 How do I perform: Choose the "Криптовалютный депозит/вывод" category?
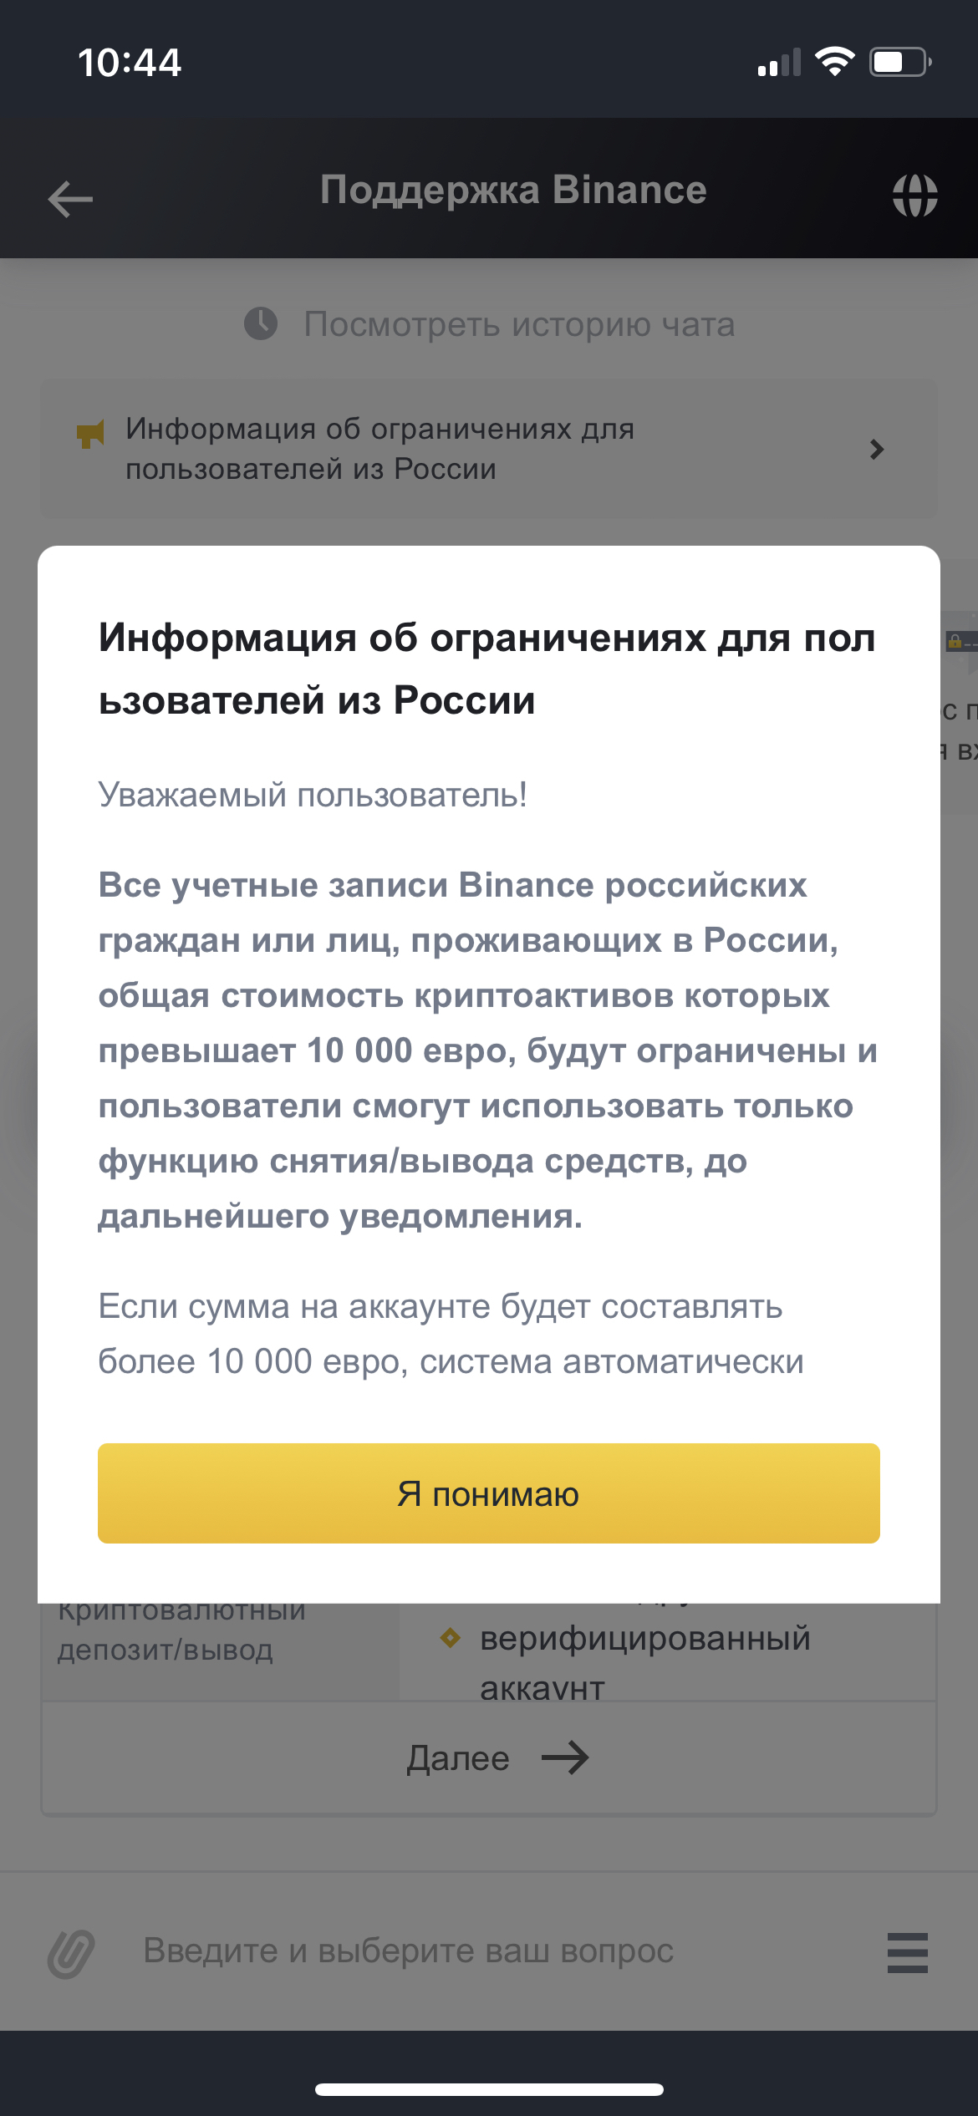pyautogui.click(x=182, y=1630)
